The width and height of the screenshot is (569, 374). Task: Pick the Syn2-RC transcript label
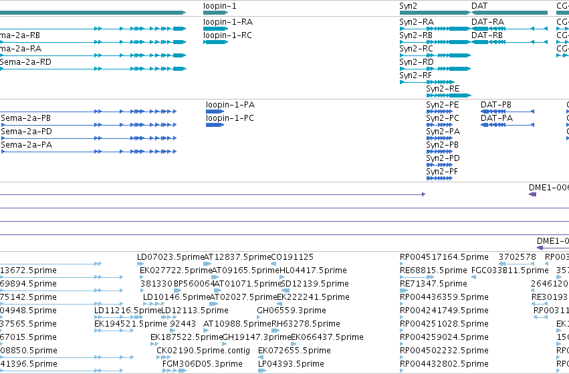coord(416,49)
